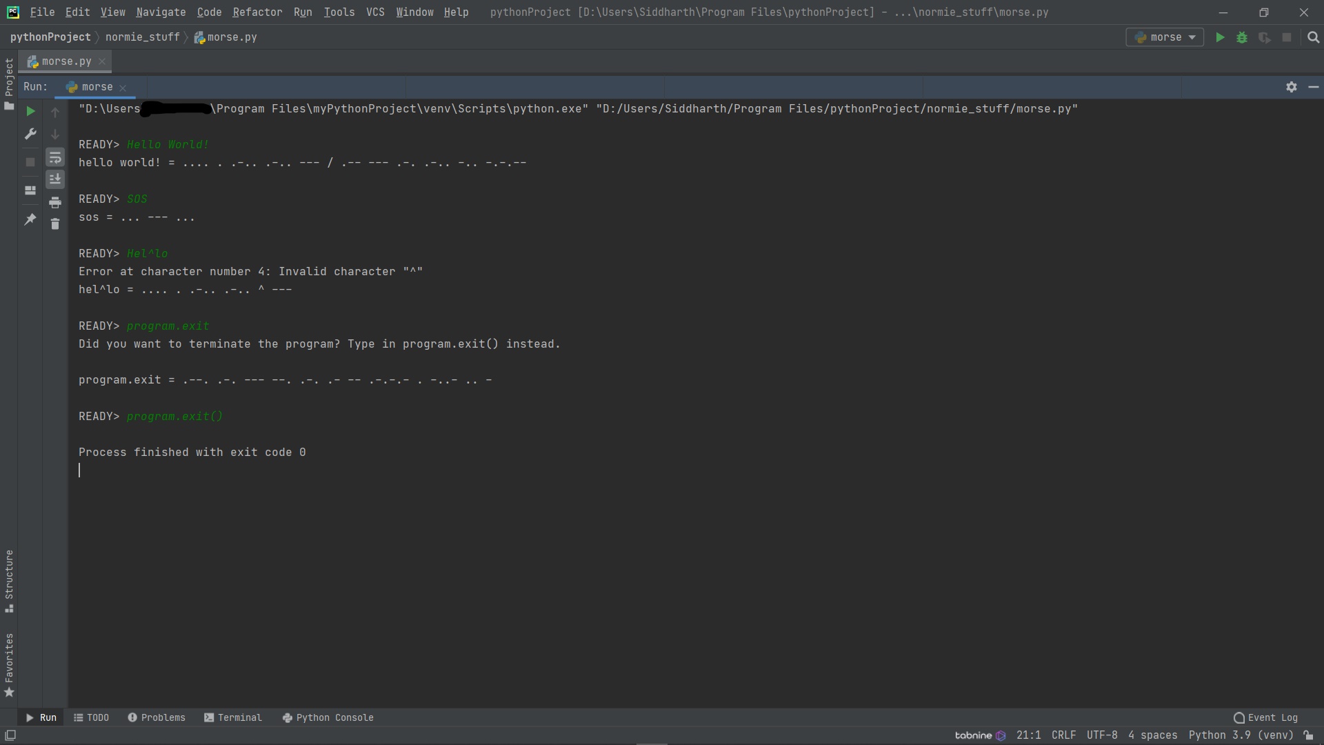The image size is (1324, 745).
Task: Select the morse.py editor tab
Action: tap(66, 61)
